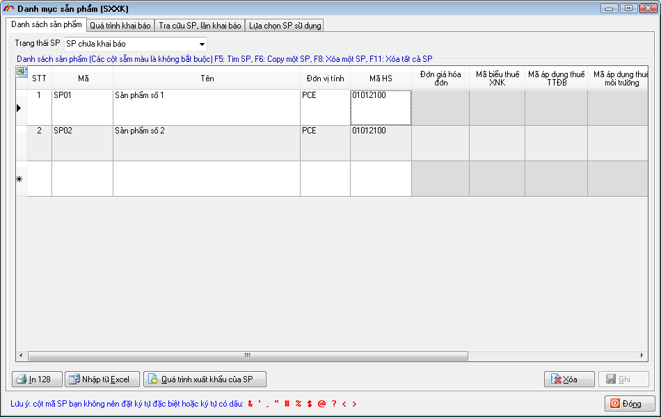Click the Nhập từ Excel spreadsheet icon
This screenshot has height=417, width=661.
click(x=74, y=379)
